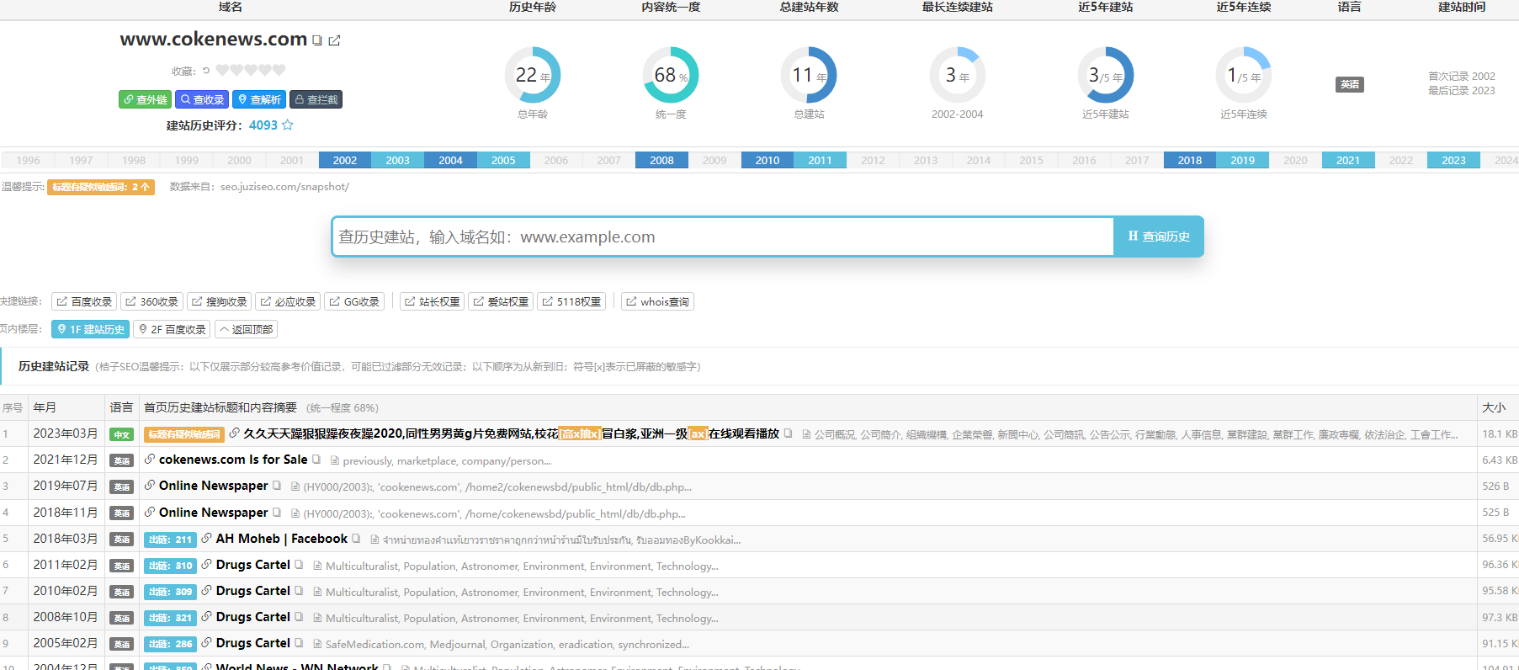The image size is (1519, 670).
Task: Select year 2021 on the timeline
Action: 1348,160
